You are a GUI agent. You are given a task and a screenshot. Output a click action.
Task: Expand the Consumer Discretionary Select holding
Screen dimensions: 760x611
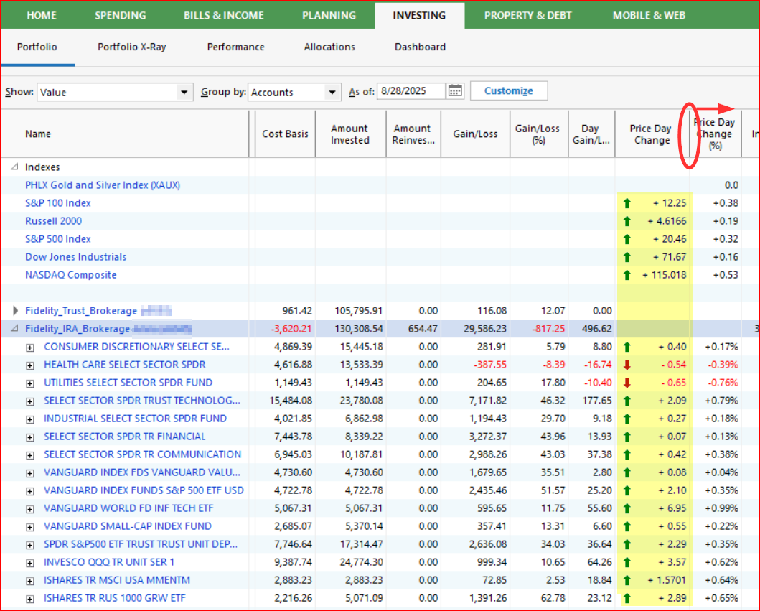[30, 347]
